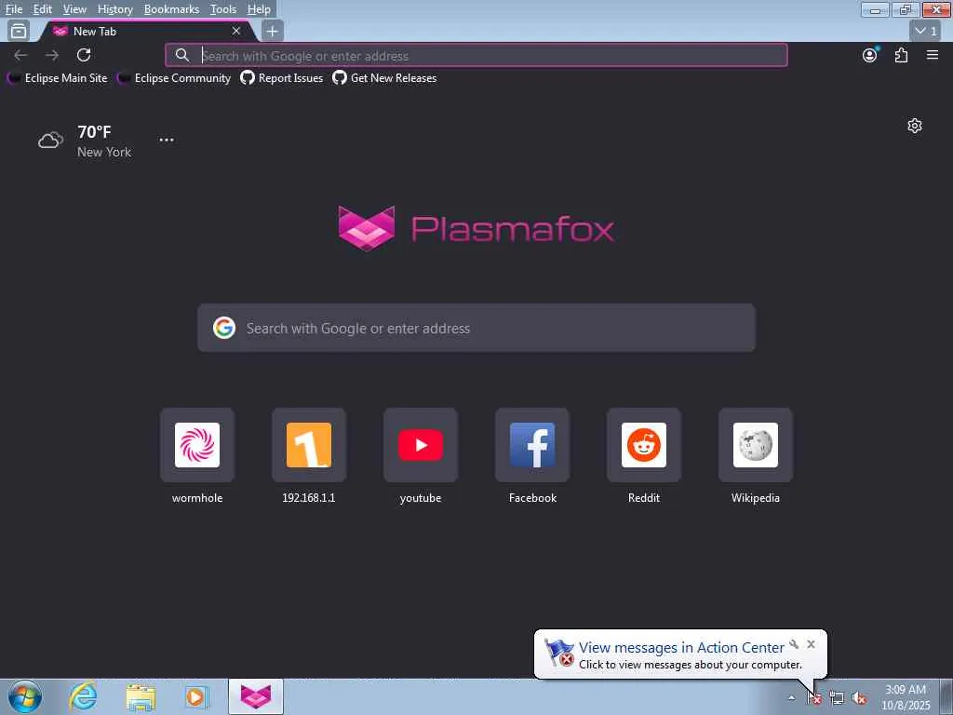The width and height of the screenshot is (953, 715).
Task: Click the Google icon in center search
Action: [224, 328]
